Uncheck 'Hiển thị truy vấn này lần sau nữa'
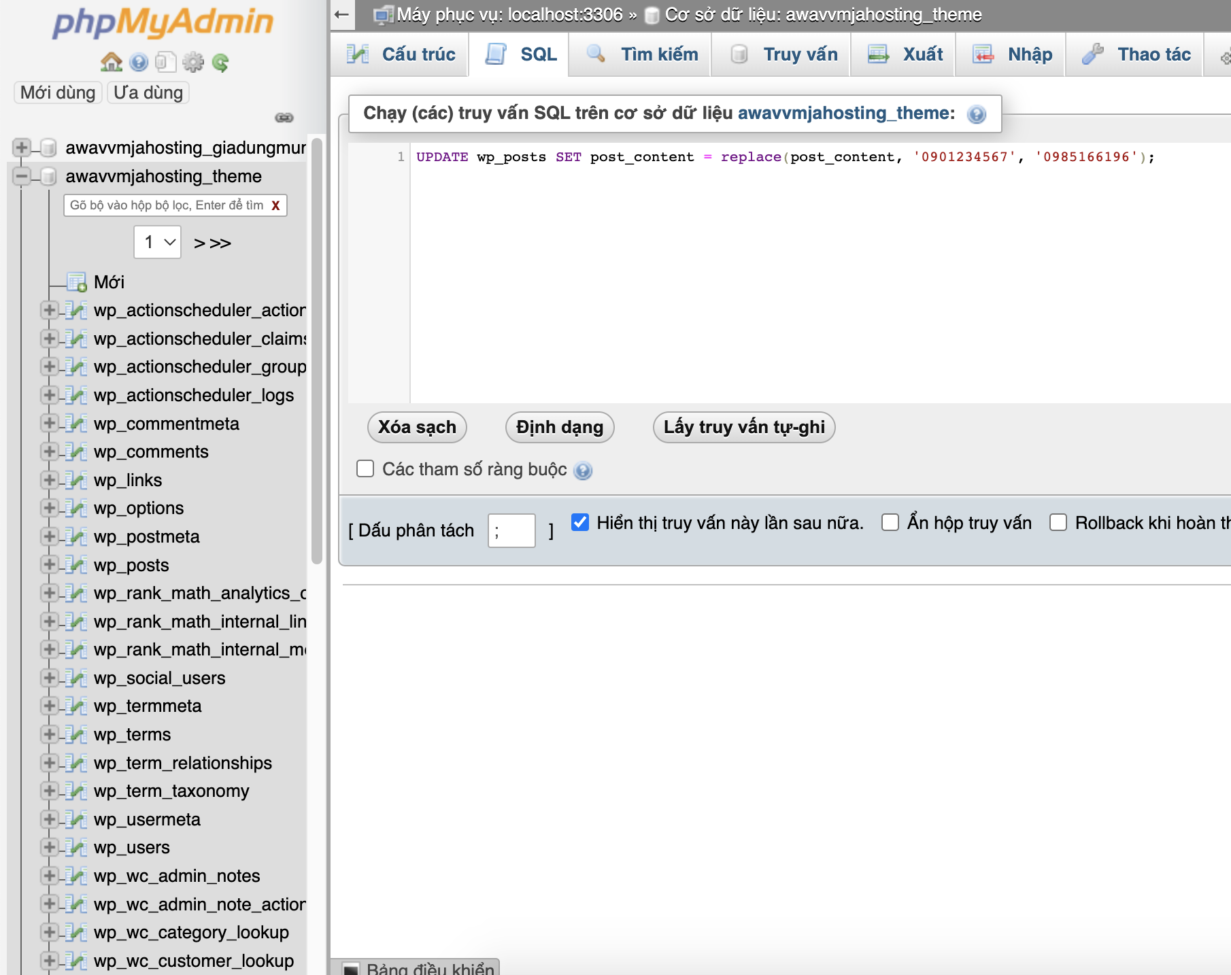 pos(580,522)
